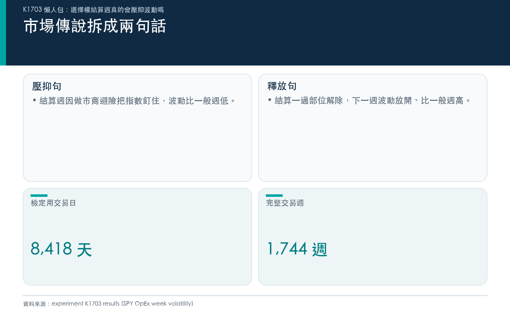Click the 完整交易週 label

click(285, 203)
